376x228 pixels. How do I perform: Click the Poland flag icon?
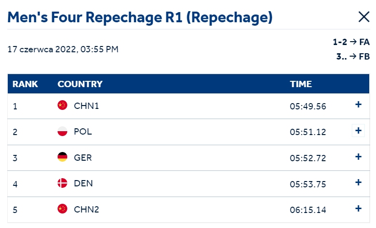pos(62,131)
